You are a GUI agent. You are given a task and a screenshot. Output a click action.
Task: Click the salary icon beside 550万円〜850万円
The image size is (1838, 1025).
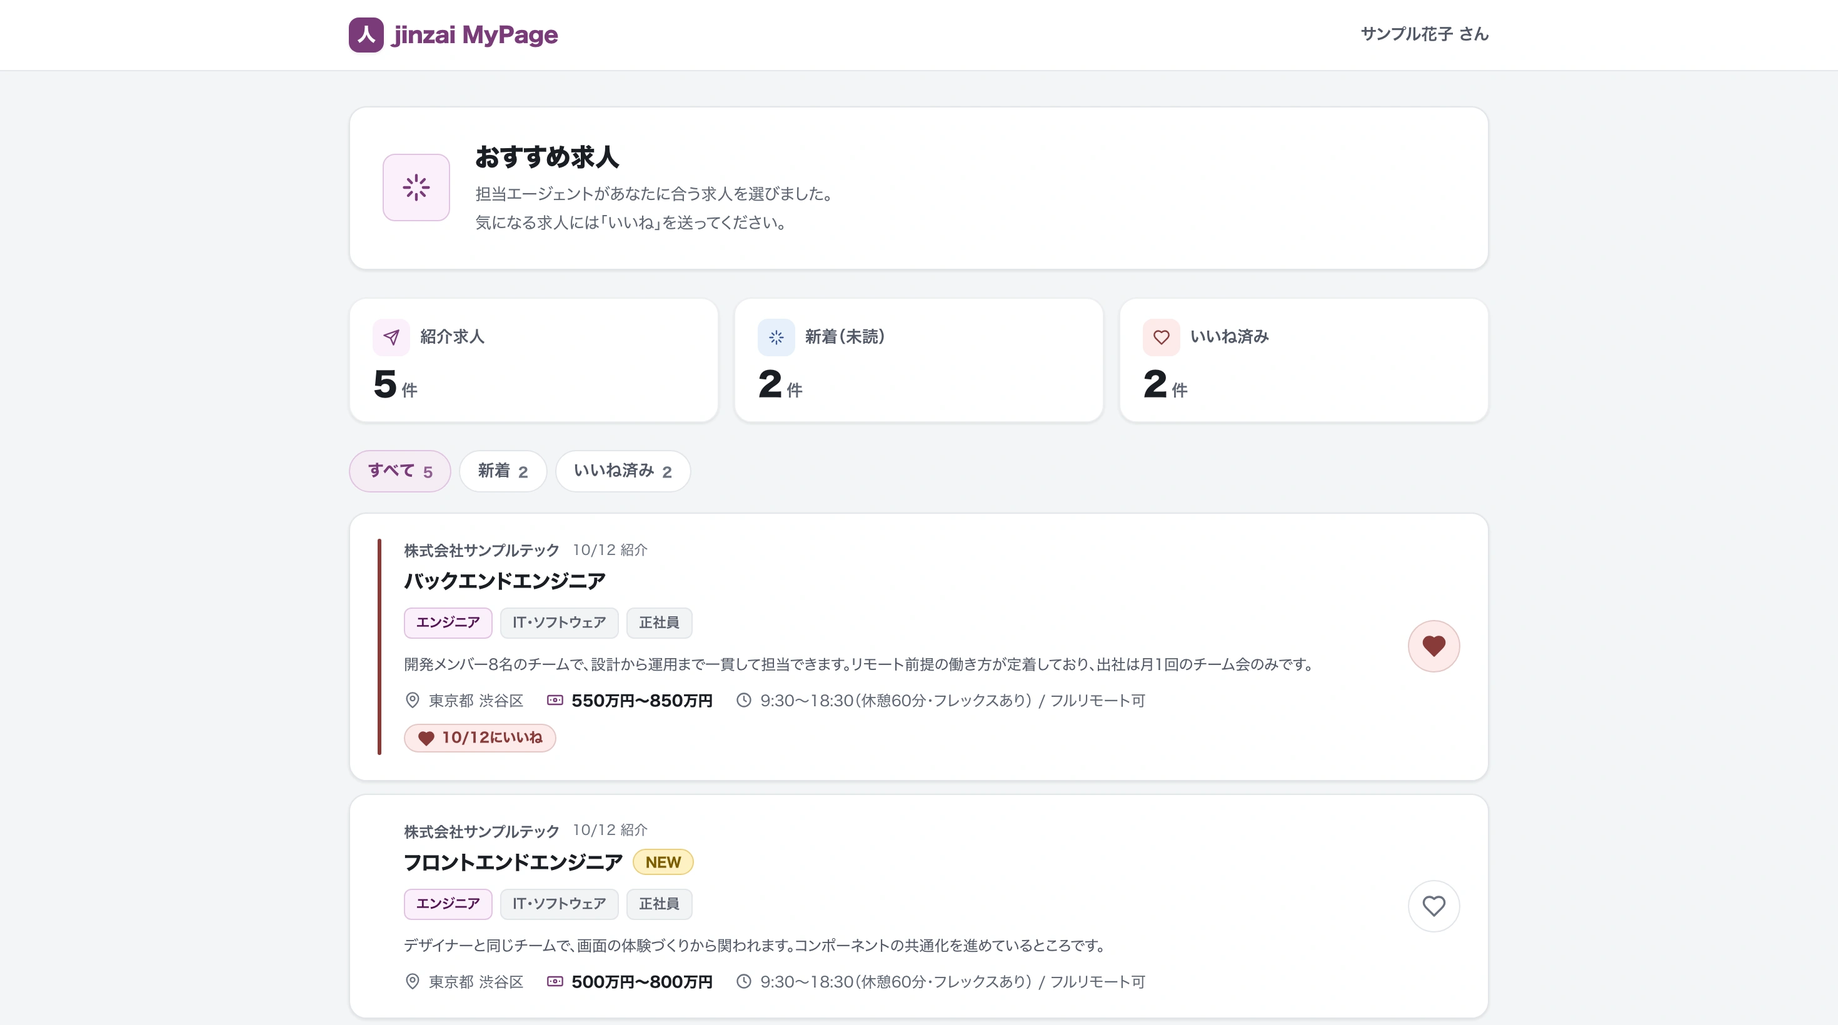(x=555, y=701)
